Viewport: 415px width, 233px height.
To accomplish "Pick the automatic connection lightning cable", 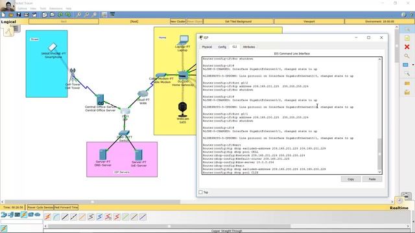I will pos(47,217).
